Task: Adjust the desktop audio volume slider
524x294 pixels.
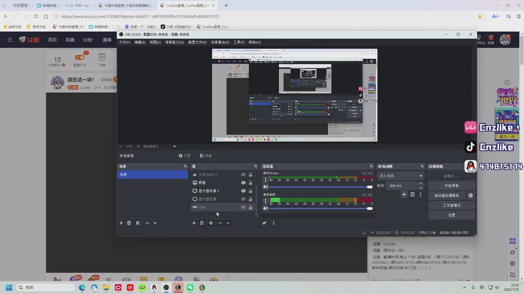Action: [x=321, y=208]
